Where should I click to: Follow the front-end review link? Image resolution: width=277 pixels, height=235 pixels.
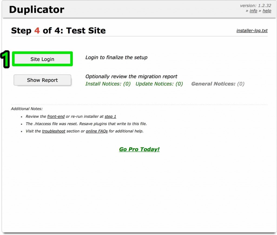coord(56,116)
